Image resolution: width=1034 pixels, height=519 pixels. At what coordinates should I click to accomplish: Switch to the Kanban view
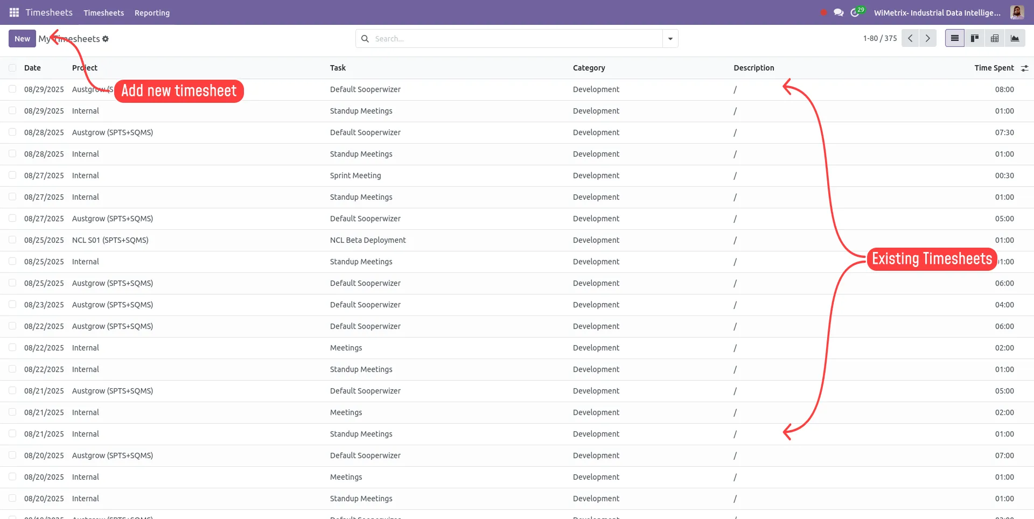[975, 38]
